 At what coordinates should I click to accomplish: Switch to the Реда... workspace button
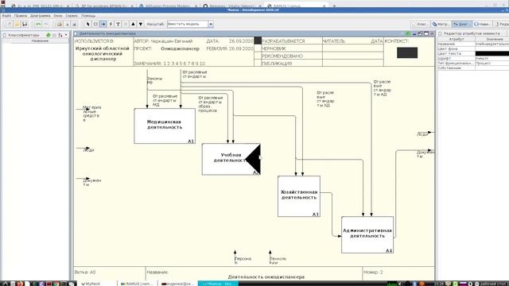tap(502, 24)
